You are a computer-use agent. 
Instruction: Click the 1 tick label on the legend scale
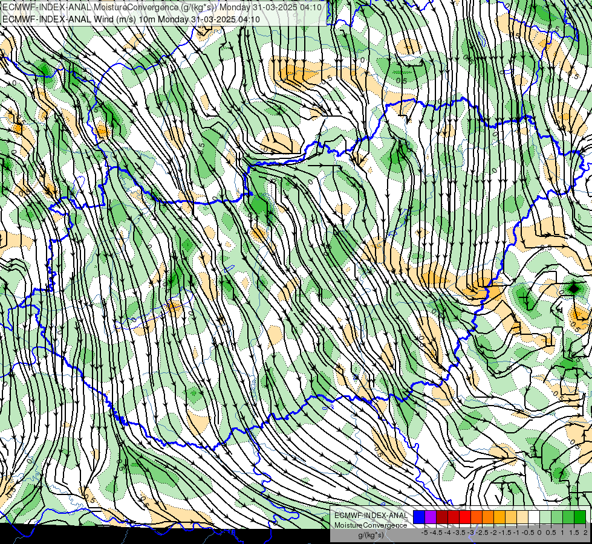point(562,533)
